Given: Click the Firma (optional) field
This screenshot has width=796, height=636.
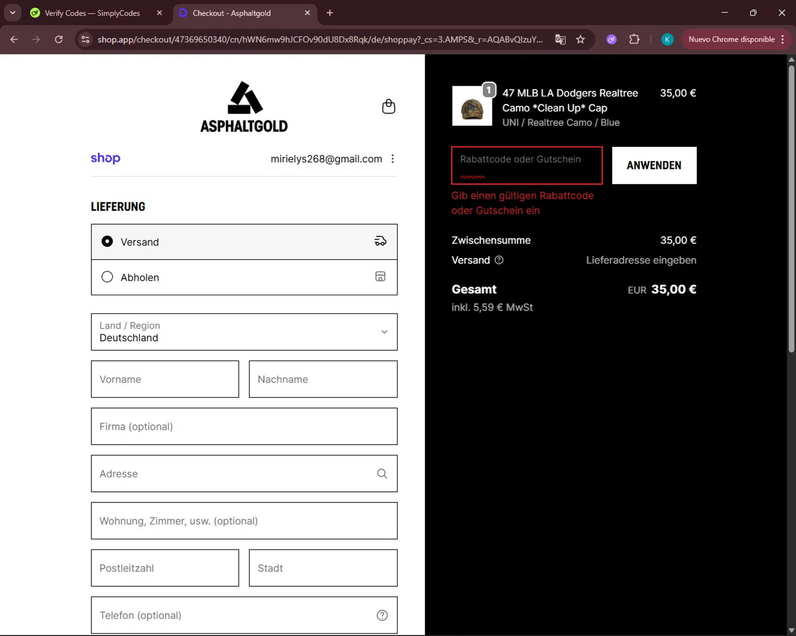Looking at the screenshot, I should [x=244, y=426].
